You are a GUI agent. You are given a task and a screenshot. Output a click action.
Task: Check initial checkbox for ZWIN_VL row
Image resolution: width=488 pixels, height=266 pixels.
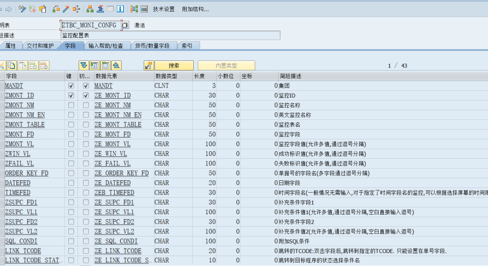[86, 154]
